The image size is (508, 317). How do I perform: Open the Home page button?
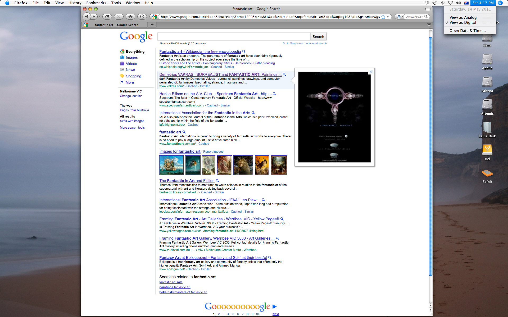[x=130, y=16]
